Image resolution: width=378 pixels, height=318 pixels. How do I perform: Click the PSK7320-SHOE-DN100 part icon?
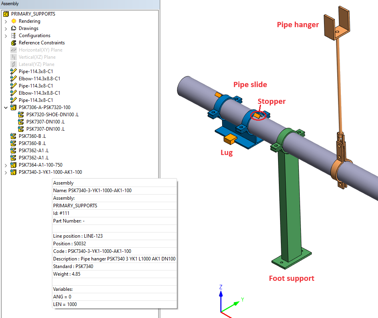coord(21,115)
